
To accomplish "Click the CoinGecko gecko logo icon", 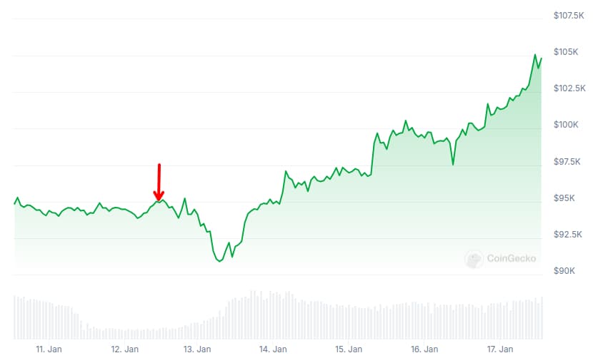I will tap(473, 259).
